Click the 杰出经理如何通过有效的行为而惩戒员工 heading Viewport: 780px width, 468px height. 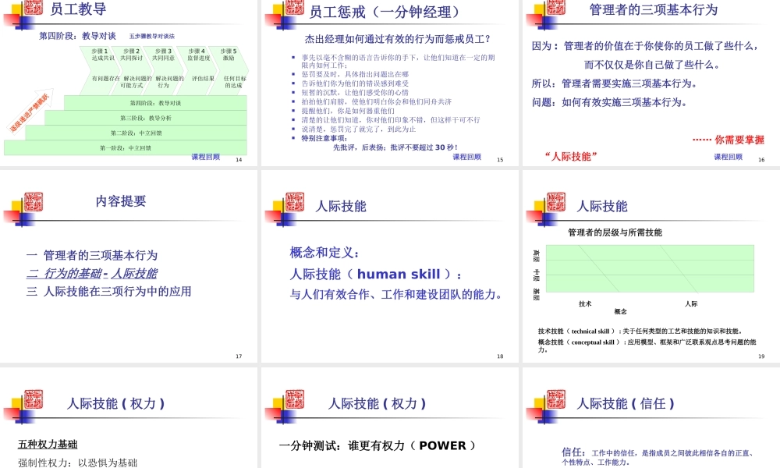point(398,39)
